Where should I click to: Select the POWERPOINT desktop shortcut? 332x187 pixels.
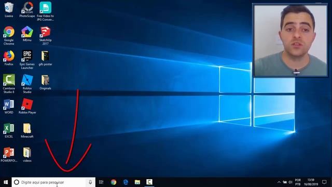(9, 154)
